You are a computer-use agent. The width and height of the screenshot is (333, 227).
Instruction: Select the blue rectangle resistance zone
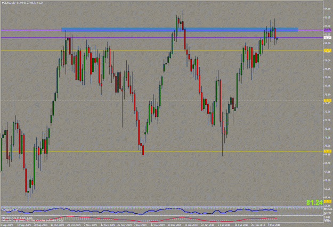[x=180, y=30]
